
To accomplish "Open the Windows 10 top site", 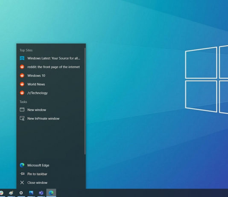I will coord(51,75).
